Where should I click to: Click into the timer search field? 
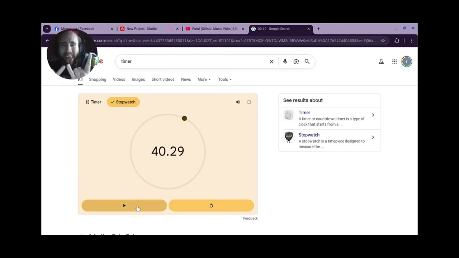coord(194,62)
